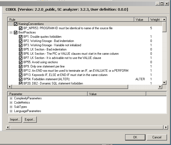This screenshot has width=171, height=145.
Task: Select weight 5 of BP_NPR53 rule
Action: tap(151, 28)
